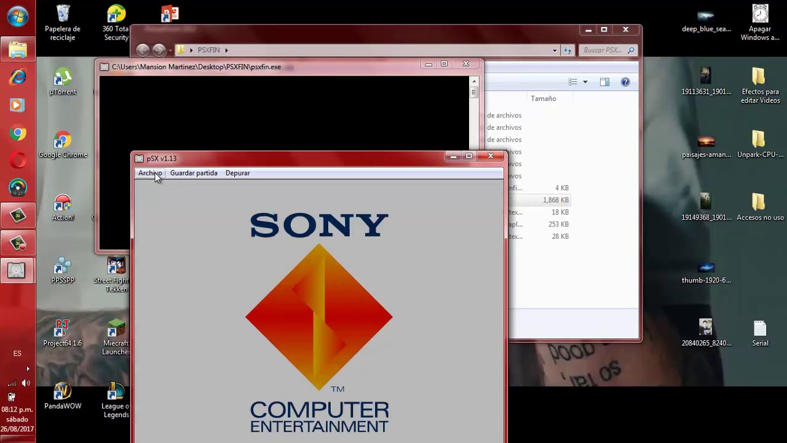The height and width of the screenshot is (443, 787).
Task: Select the PandaWOW desktop shortcut
Action: tap(63, 396)
